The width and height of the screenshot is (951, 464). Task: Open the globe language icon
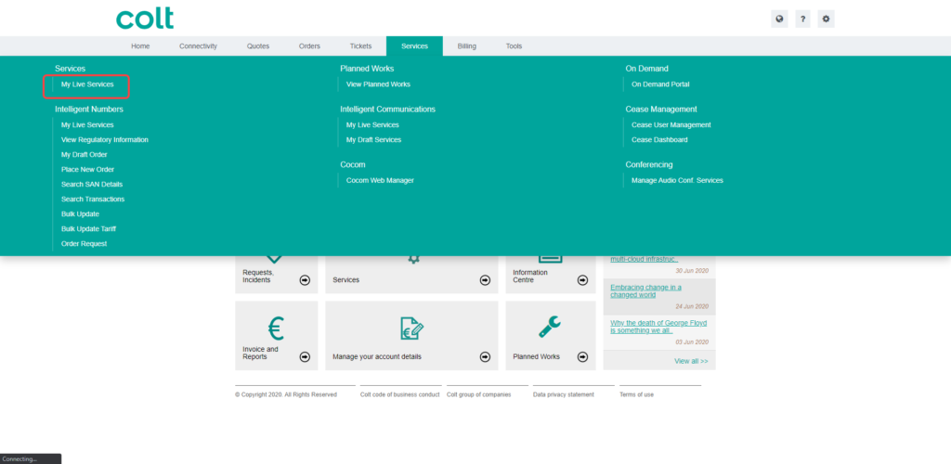pos(779,19)
